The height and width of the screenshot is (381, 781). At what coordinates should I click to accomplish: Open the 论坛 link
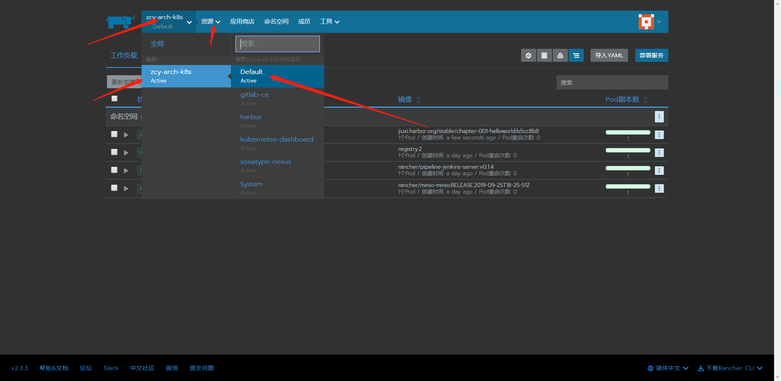tap(86, 368)
